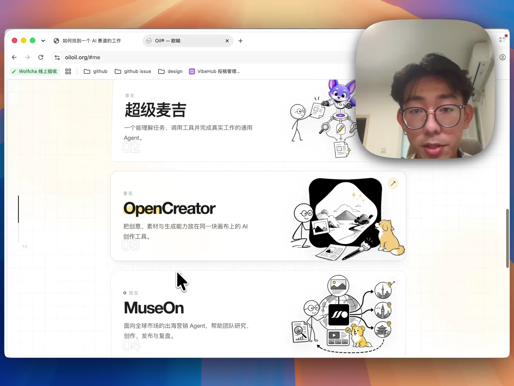Click the MuseOn card arrow link icon
Viewport: 514px width, 386px height.
point(393,283)
